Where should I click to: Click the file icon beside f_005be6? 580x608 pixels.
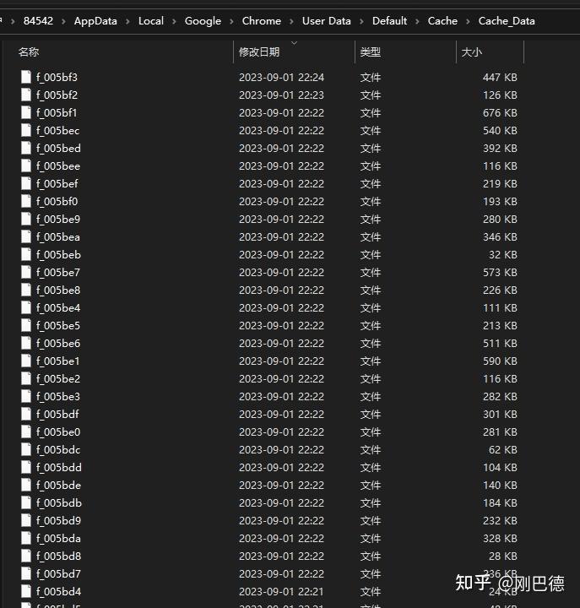pos(26,343)
